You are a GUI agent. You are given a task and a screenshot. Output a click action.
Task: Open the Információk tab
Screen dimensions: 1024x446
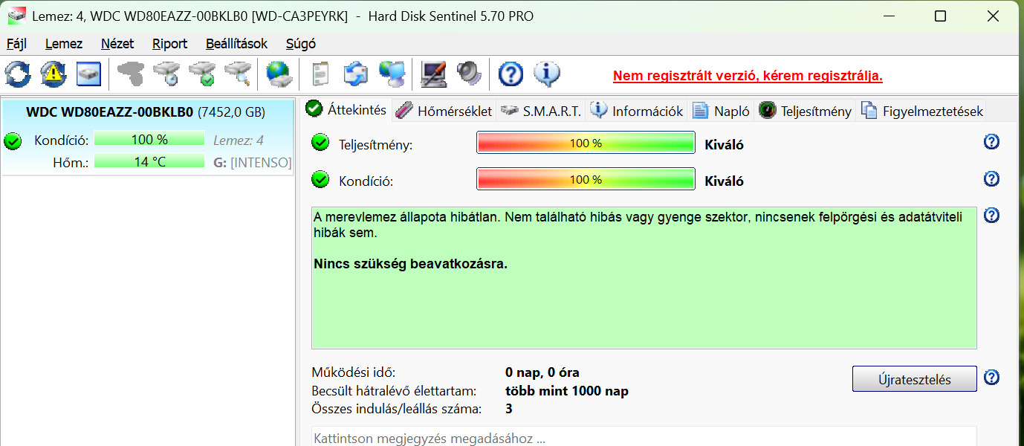[x=637, y=111]
